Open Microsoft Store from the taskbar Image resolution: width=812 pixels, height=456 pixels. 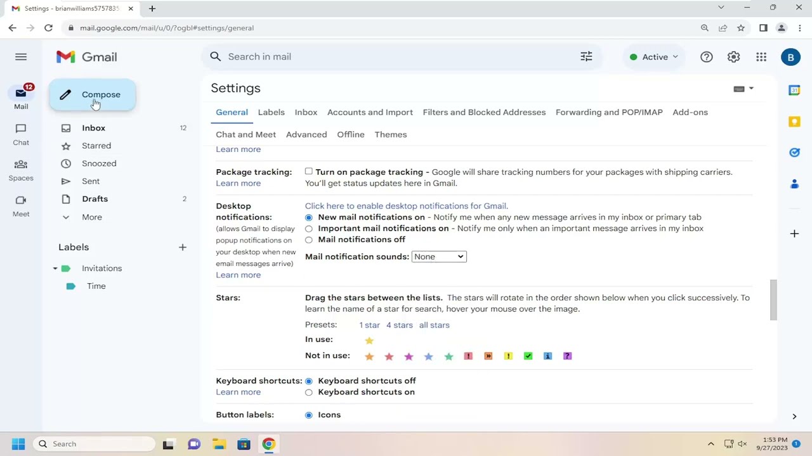(244, 444)
